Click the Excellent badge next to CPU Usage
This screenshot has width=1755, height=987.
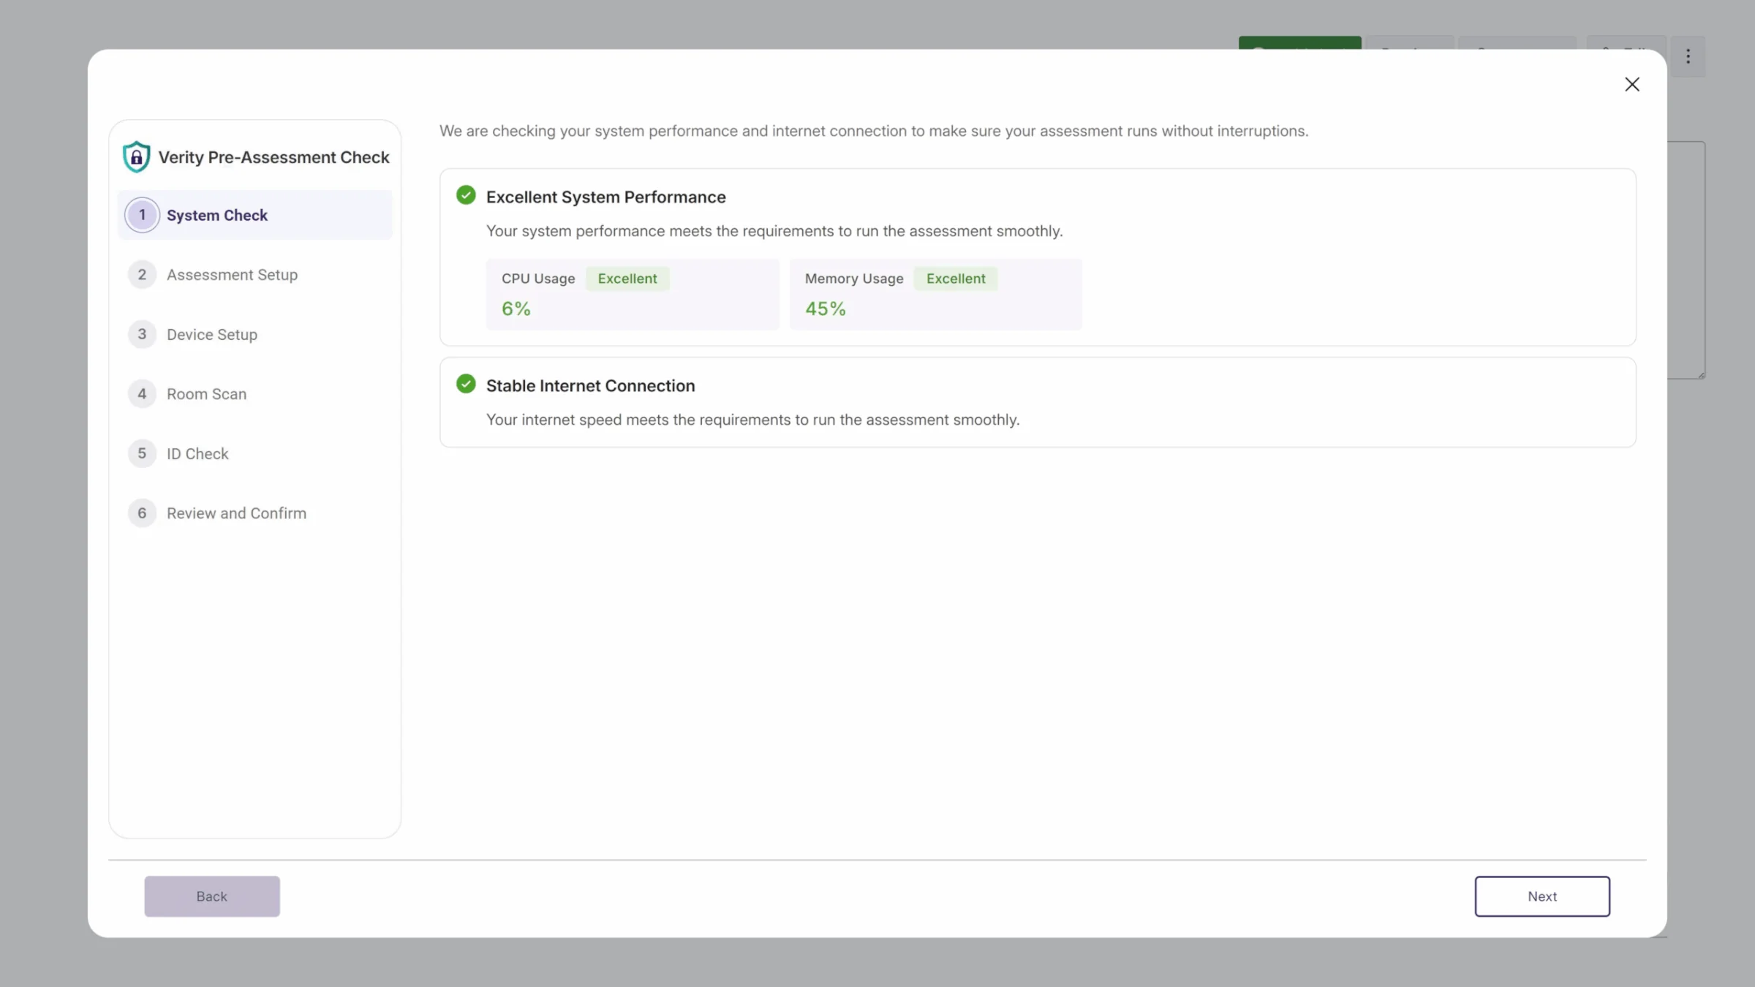point(627,279)
